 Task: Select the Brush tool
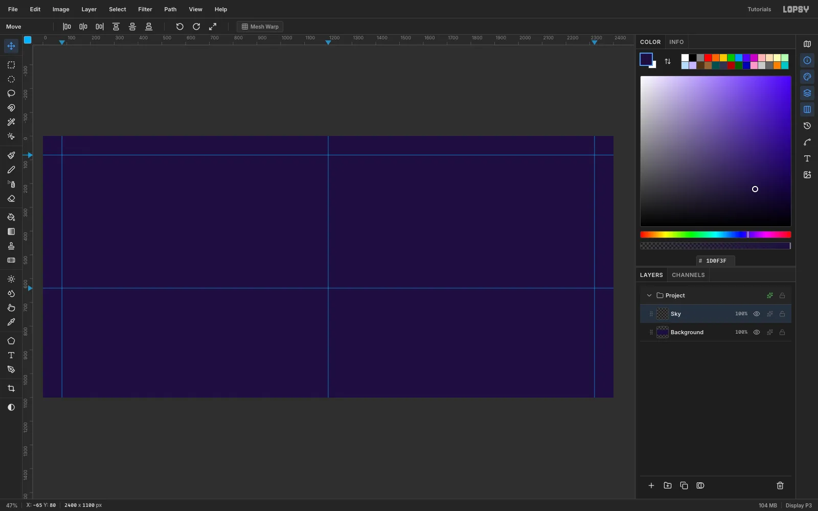click(11, 155)
